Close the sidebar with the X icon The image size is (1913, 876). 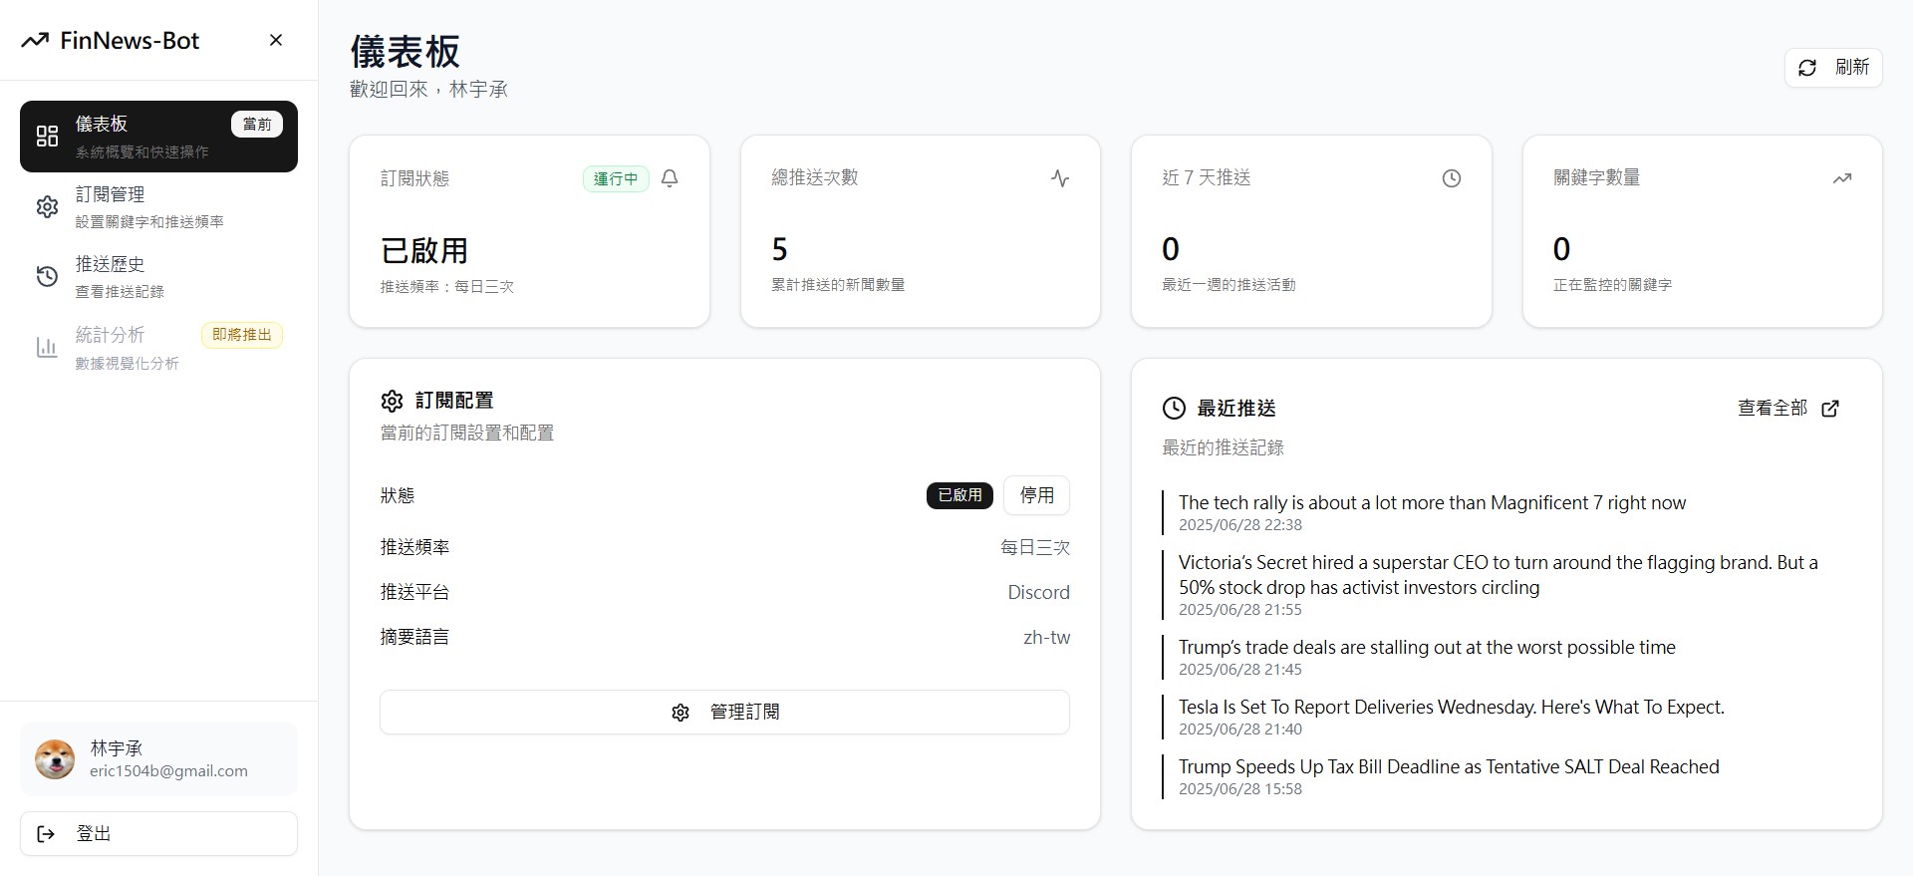[x=276, y=40]
